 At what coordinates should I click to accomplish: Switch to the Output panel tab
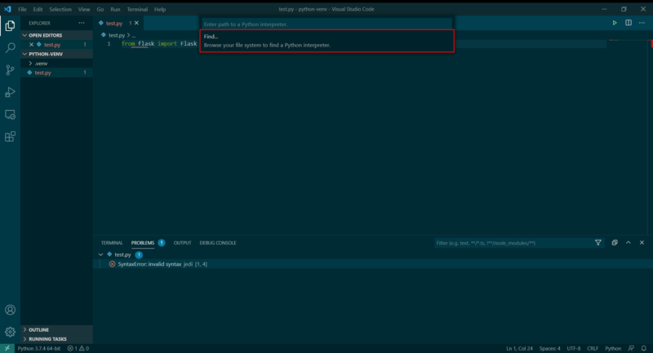pyautogui.click(x=182, y=243)
